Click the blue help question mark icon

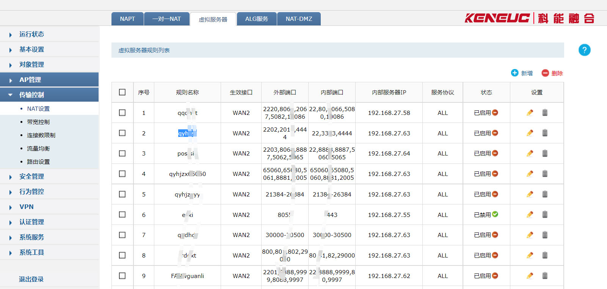[x=584, y=50]
